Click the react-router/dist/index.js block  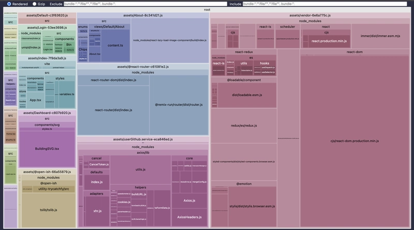(x=113, y=110)
